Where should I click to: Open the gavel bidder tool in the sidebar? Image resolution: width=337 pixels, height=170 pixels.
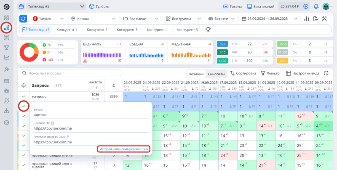click(6, 69)
